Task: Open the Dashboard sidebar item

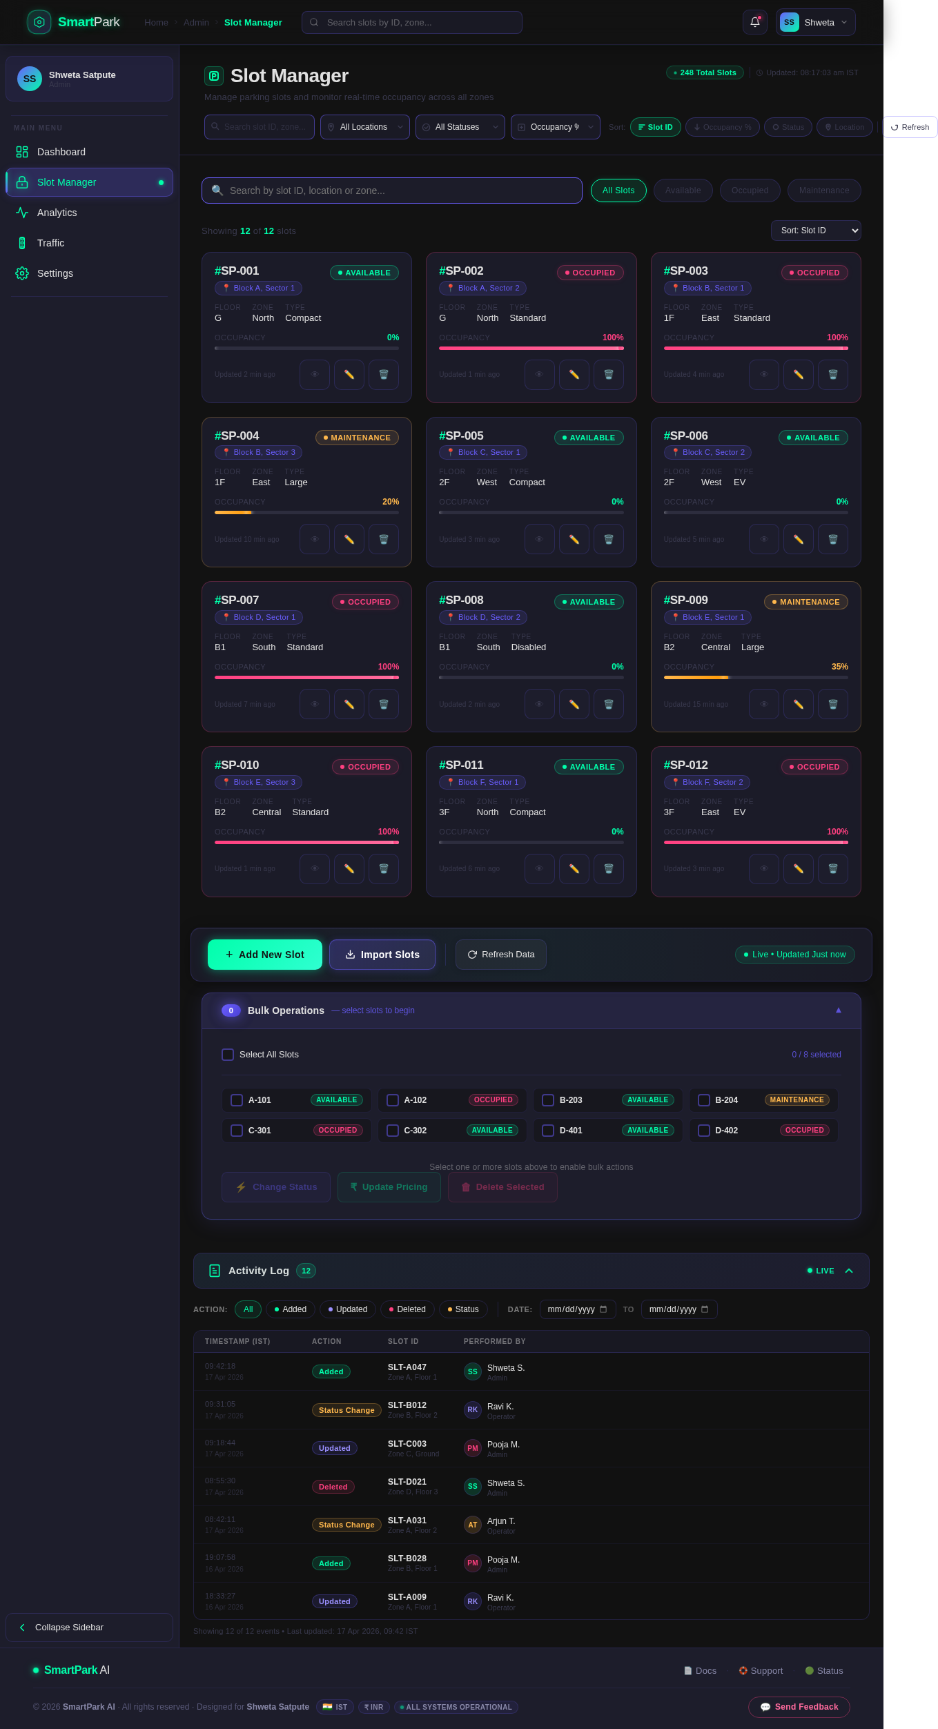Action: pyautogui.click(x=89, y=152)
